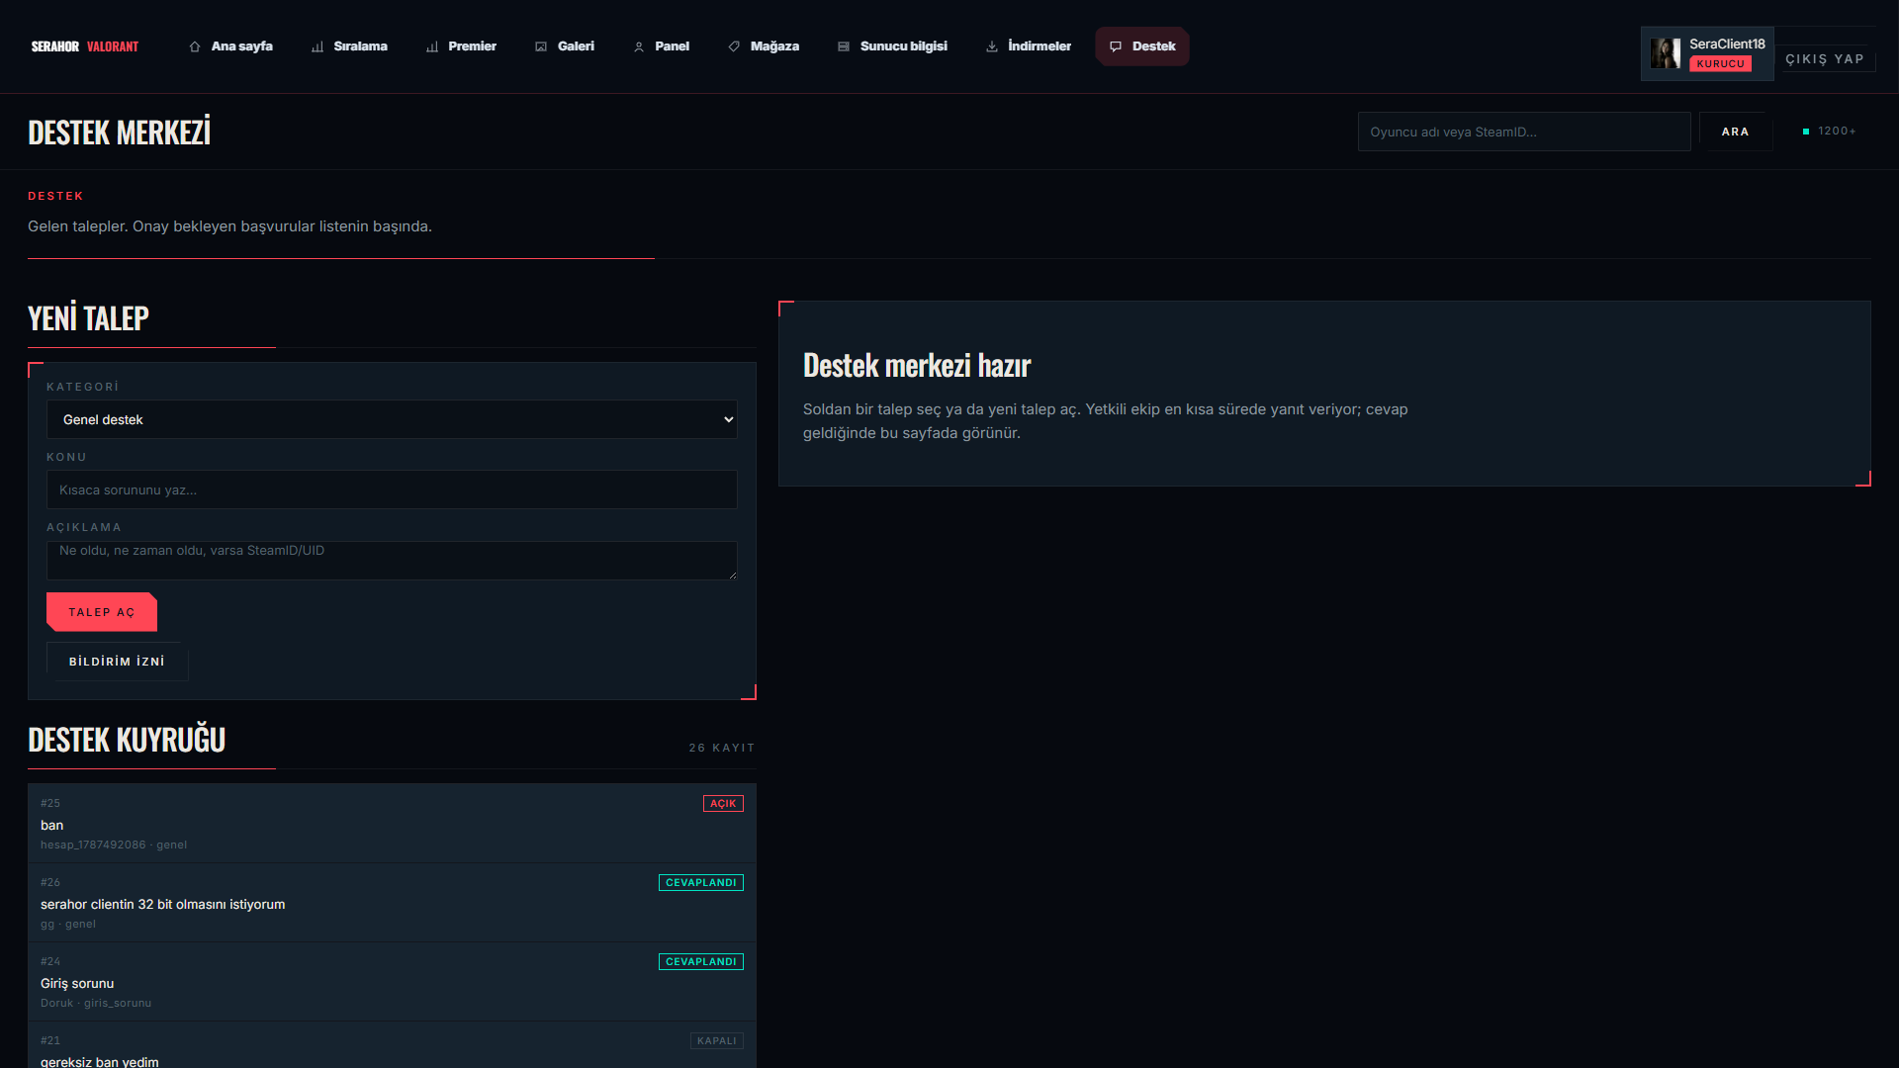The height and width of the screenshot is (1068, 1899).
Task: Open ticket #25 titled ban
Action: tap(392, 823)
